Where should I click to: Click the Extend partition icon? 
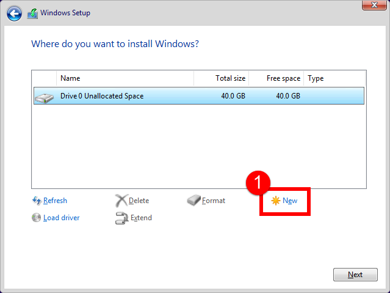click(x=122, y=218)
